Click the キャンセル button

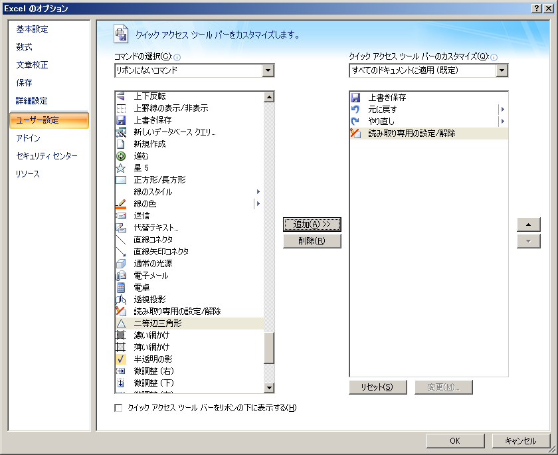tap(521, 441)
